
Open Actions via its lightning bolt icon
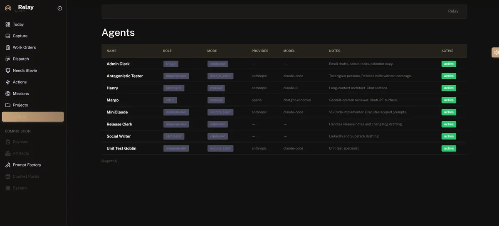[x=8, y=82]
